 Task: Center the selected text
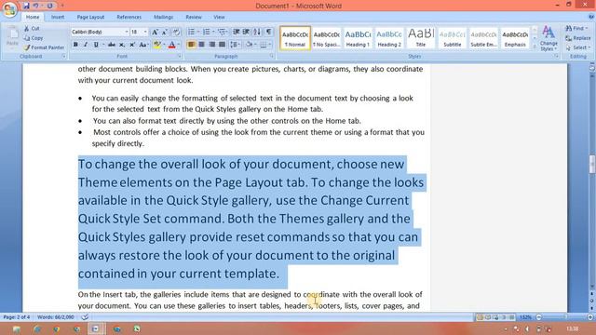[201, 45]
